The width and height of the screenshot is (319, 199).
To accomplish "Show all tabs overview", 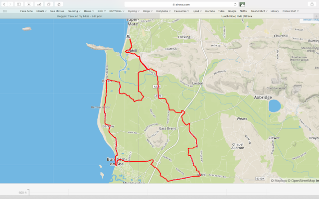I will click(x=49, y=4).
